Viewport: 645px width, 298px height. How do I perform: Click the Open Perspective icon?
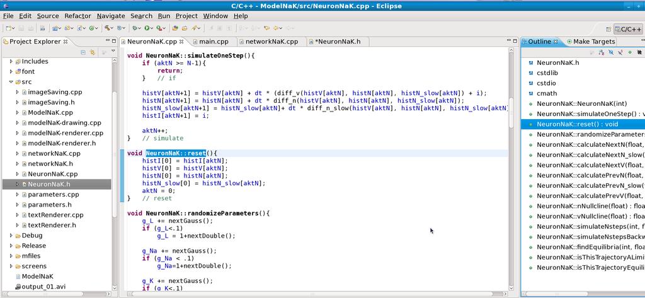[x=608, y=29]
